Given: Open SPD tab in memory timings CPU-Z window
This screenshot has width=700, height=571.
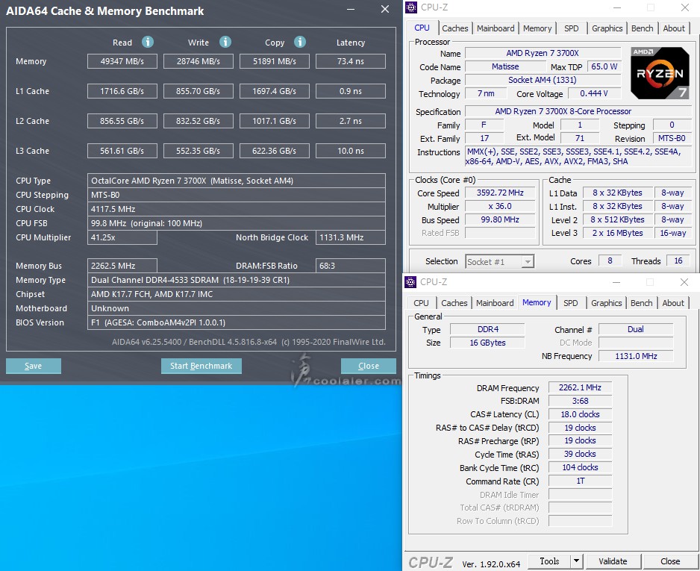Looking at the screenshot, I should click(x=570, y=303).
